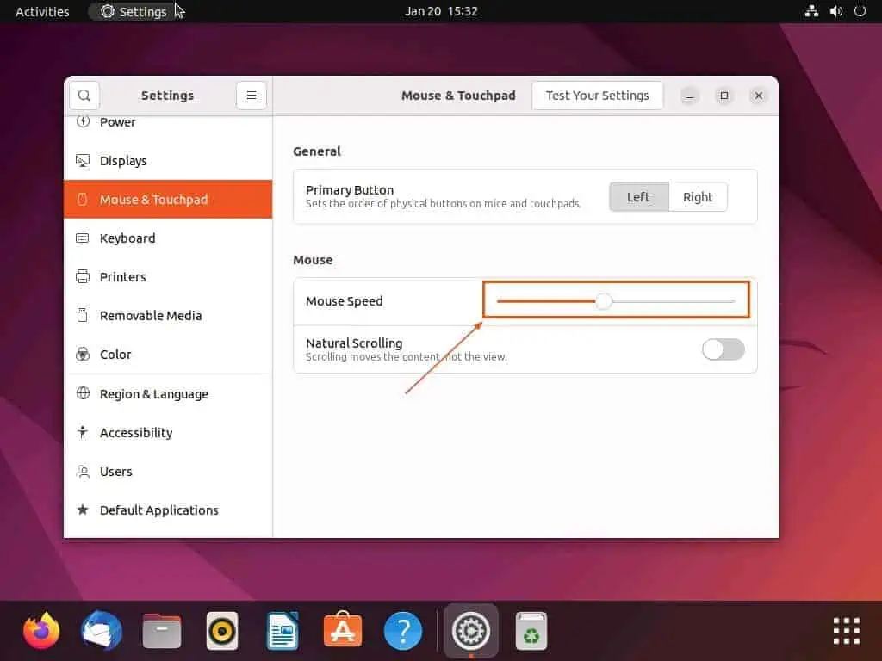The width and height of the screenshot is (882, 661).
Task: Click the search icon in Settings
Action: pos(84,95)
